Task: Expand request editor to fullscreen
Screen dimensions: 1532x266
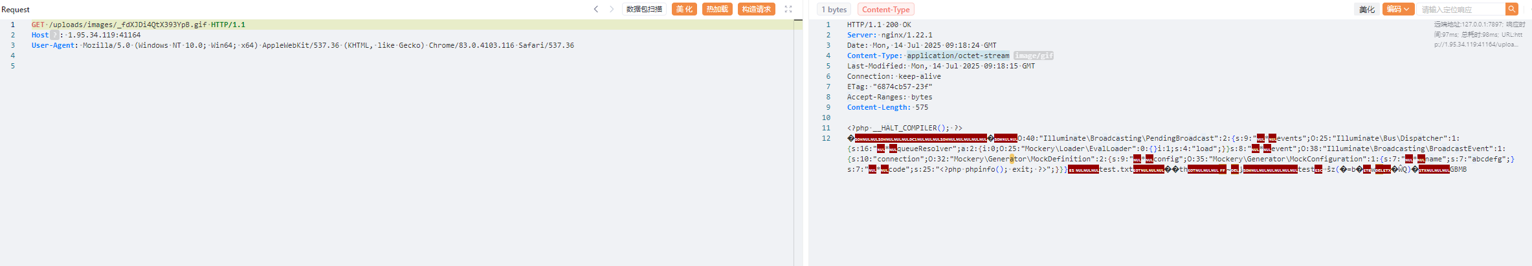Action: (788, 9)
